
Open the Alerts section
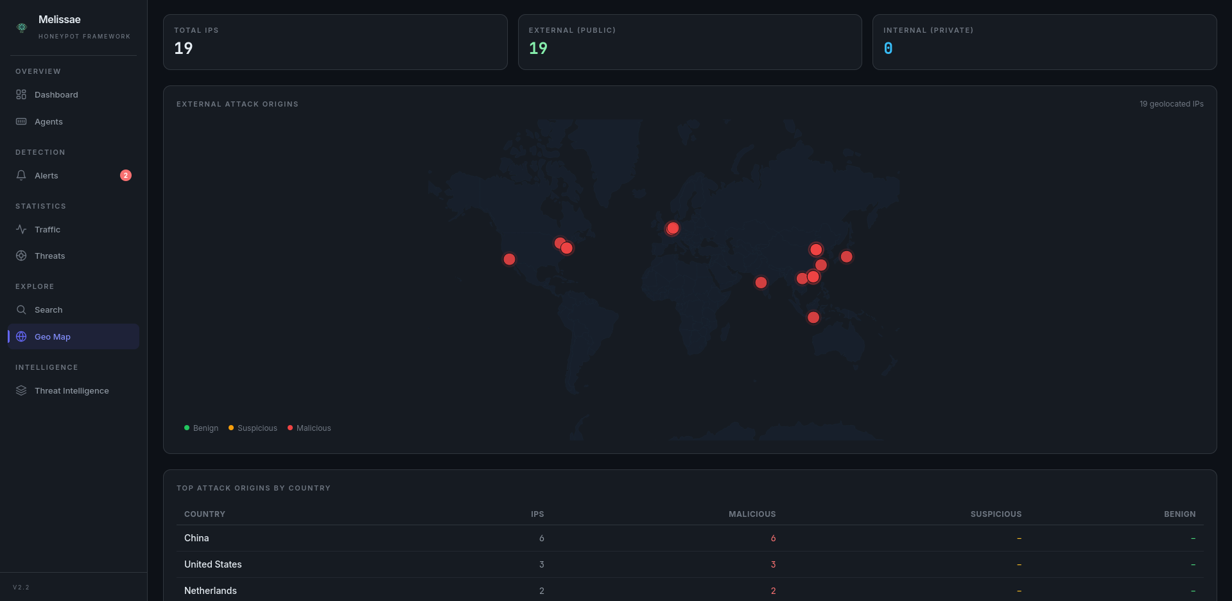(73, 175)
